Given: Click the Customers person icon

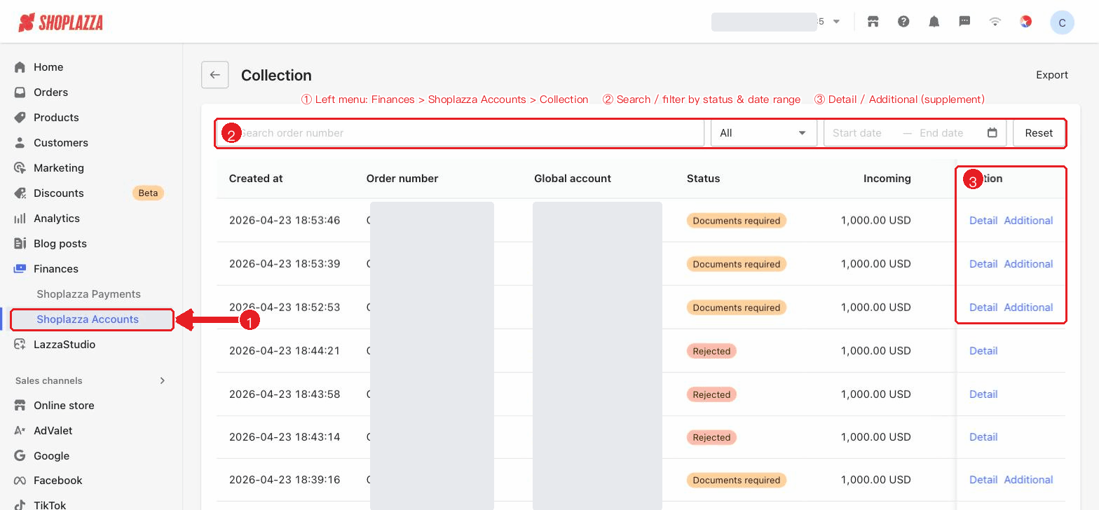Looking at the screenshot, I should point(20,143).
